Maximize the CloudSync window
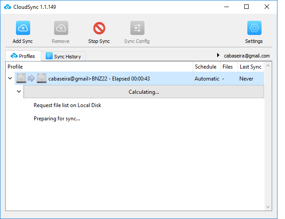Viewport: 285px width, 219px height. (x=246, y=7)
